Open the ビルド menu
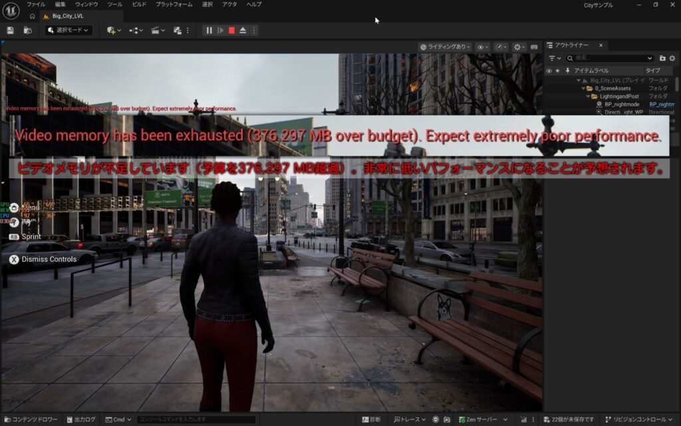Viewport: 681px width, 426px height. (139, 5)
